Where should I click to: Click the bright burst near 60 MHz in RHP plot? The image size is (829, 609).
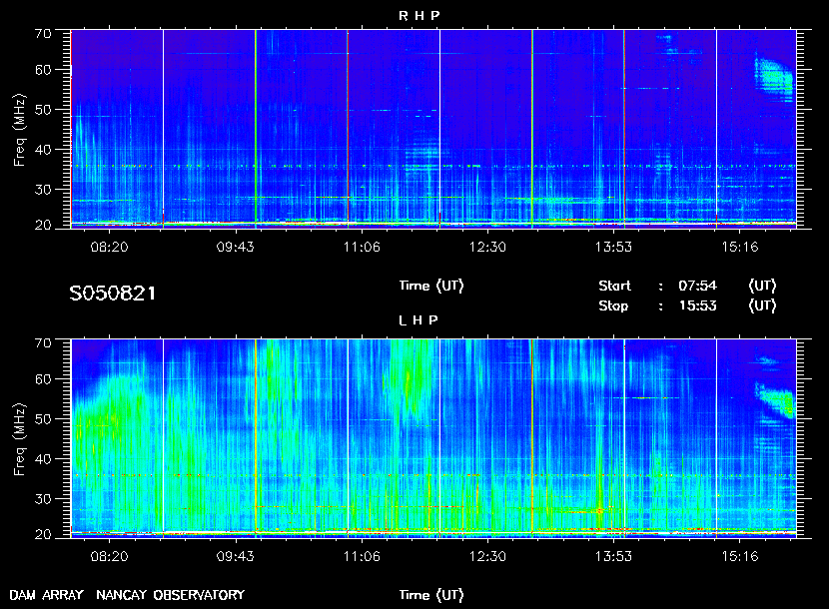click(x=774, y=78)
